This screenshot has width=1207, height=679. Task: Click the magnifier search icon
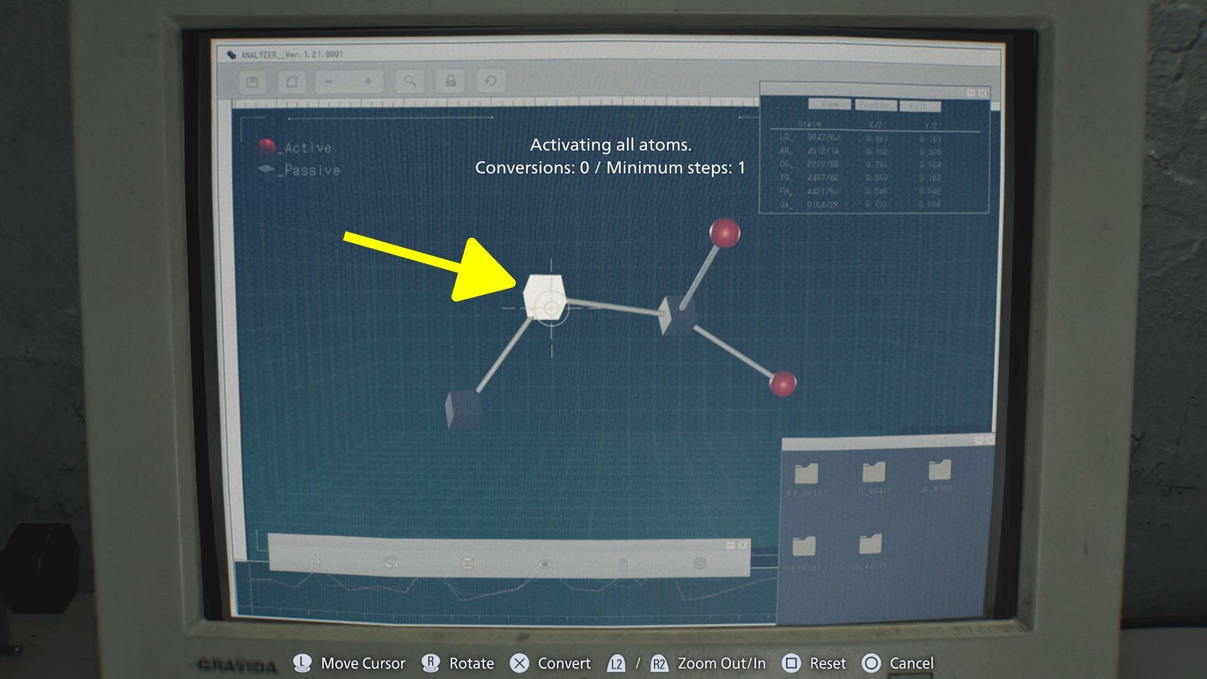pos(410,81)
